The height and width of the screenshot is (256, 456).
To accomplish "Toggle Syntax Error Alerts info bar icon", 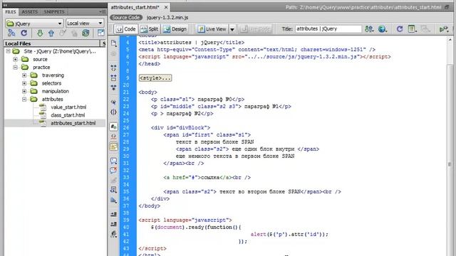I will pyautogui.click(x=114, y=146).
